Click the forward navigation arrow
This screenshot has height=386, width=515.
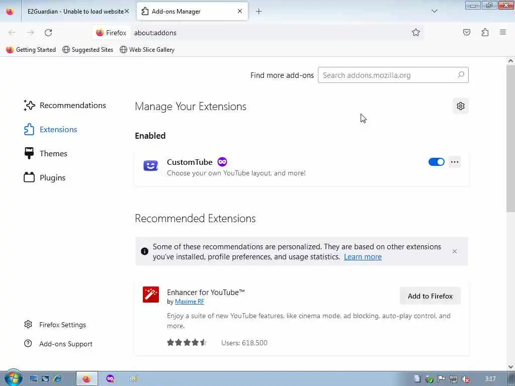[x=30, y=33]
